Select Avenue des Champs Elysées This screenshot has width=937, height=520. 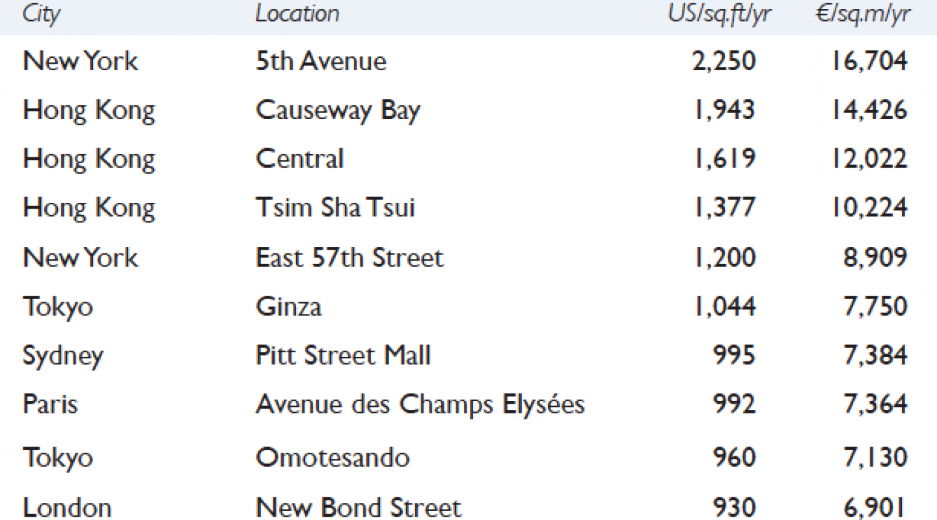coord(420,404)
